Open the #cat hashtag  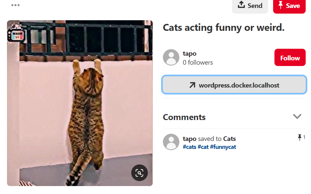click(x=203, y=147)
